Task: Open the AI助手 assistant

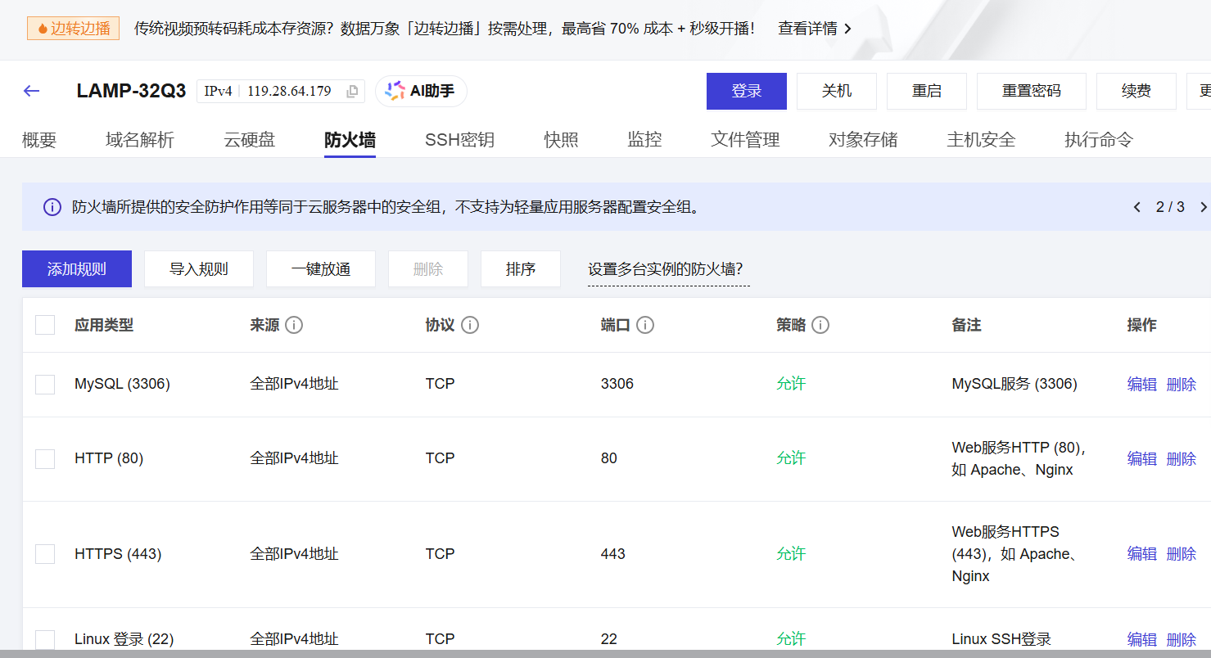Action: (421, 91)
